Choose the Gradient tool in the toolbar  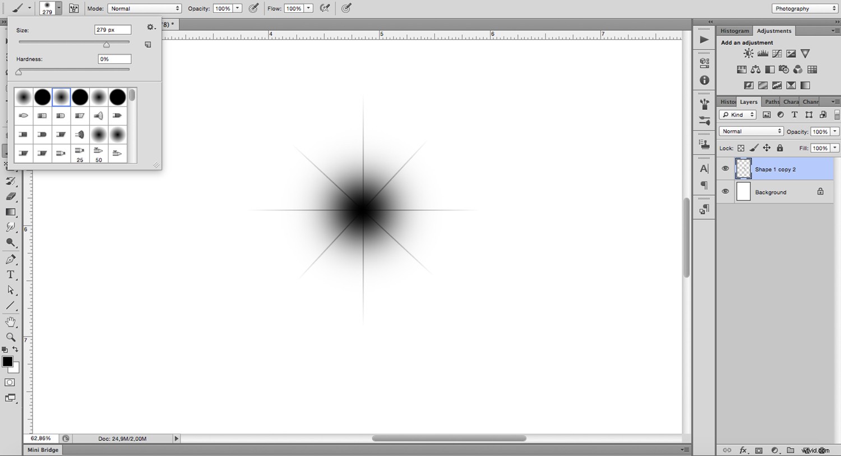[10, 212]
